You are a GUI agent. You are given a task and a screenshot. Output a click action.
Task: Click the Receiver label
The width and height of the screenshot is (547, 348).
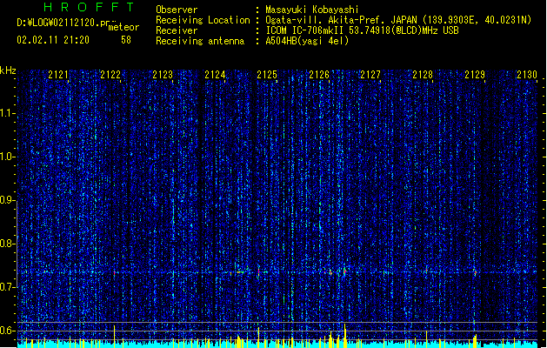177,30
